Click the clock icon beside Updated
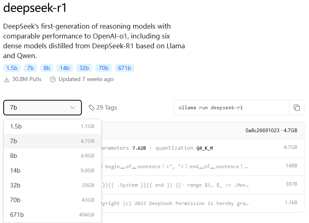The image size is (309, 223). [53, 79]
